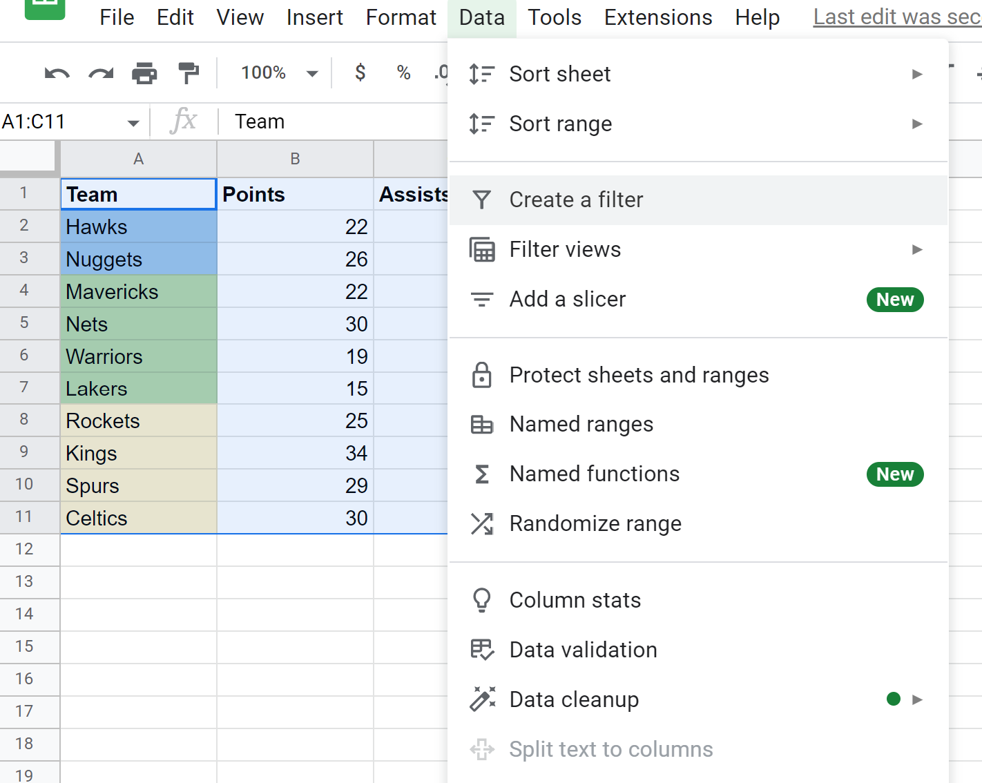Click the funnel icon for Create a filter

pos(482,200)
